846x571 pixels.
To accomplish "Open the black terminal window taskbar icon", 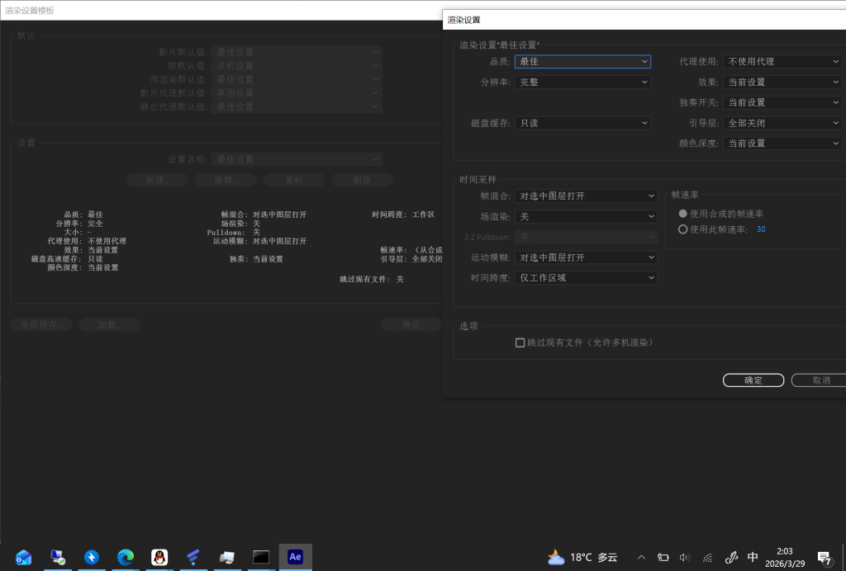I will point(261,557).
